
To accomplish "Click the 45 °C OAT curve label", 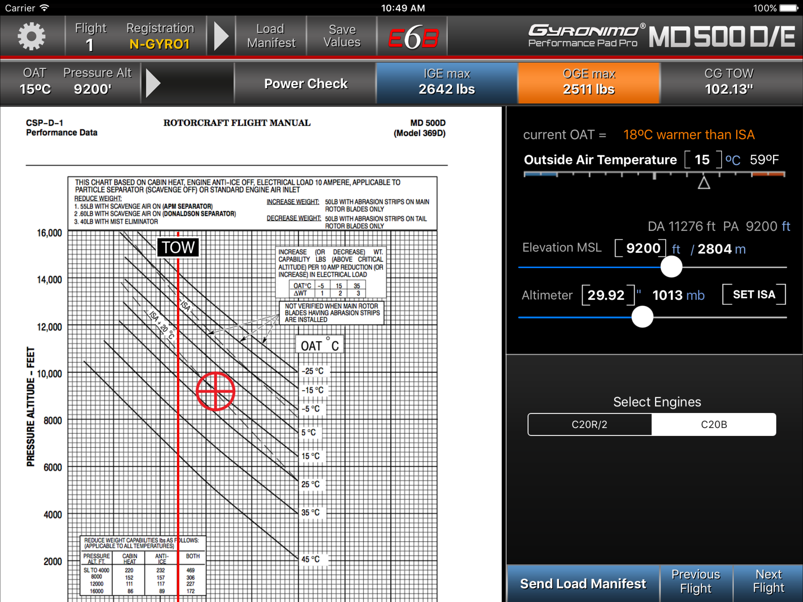I will click(x=310, y=559).
